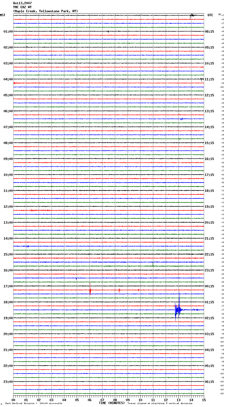This screenshot has height=407, width=225.
Task: Click the 13:15 UTC time label
Action: 209,111
